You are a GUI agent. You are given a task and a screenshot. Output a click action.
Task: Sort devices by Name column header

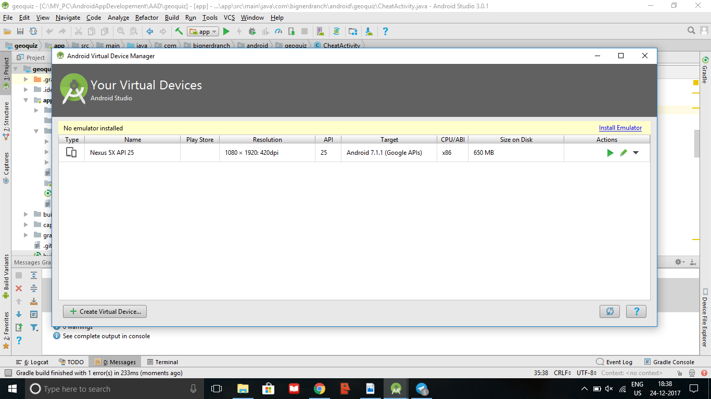[x=133, y=139]
